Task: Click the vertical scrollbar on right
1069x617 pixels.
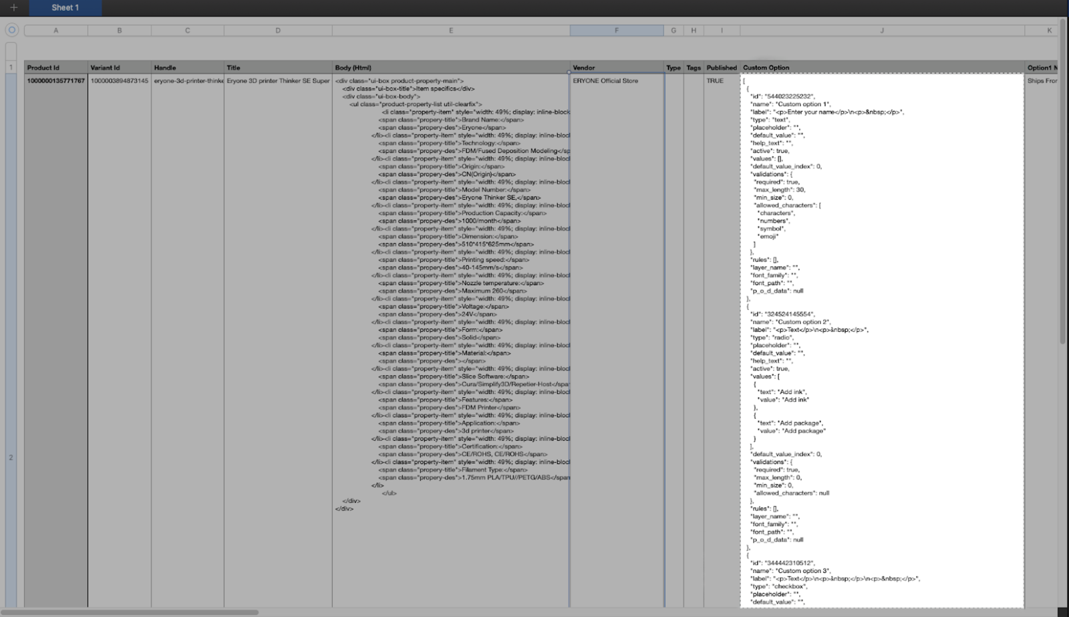Action: [1062, 180]
